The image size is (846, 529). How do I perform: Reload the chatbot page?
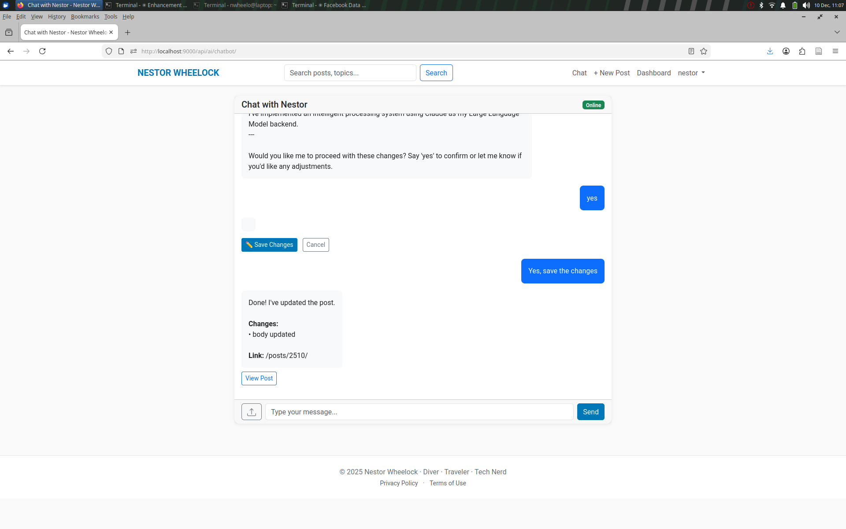pos(42,51)
